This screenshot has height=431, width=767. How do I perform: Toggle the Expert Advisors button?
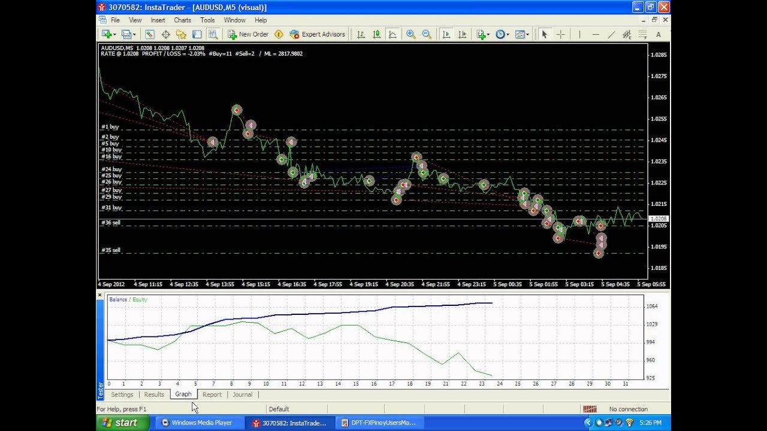[317, 35]
